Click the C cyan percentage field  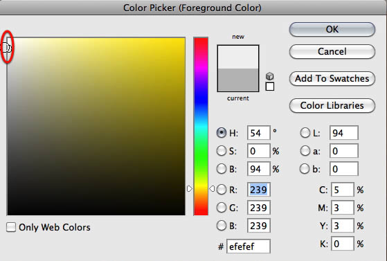tap(343, 190)
